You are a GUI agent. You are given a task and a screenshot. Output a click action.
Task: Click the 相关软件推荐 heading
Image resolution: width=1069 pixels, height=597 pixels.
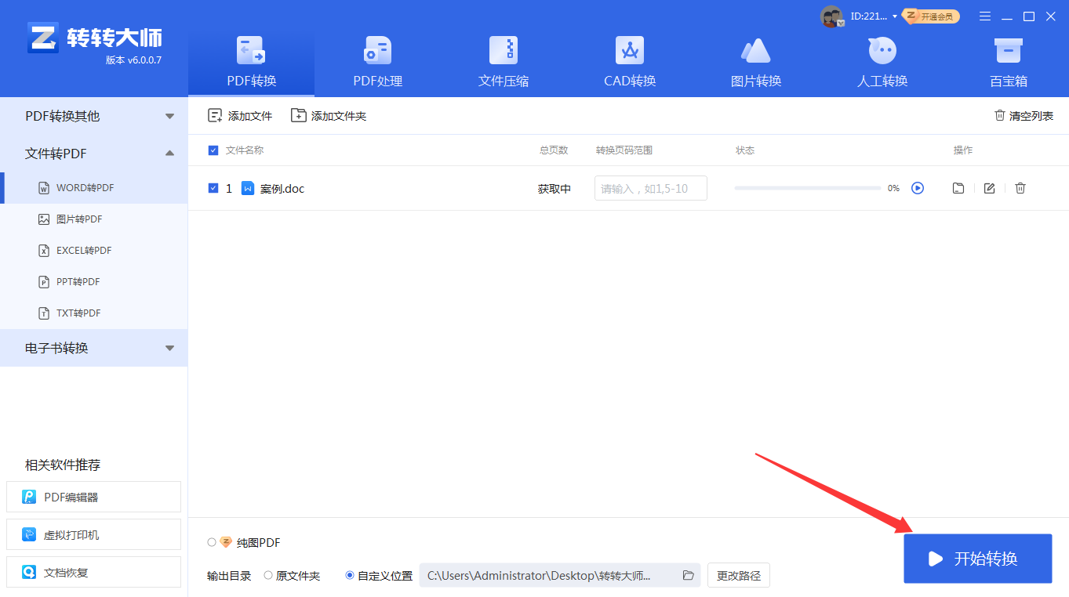pos(63,465)
